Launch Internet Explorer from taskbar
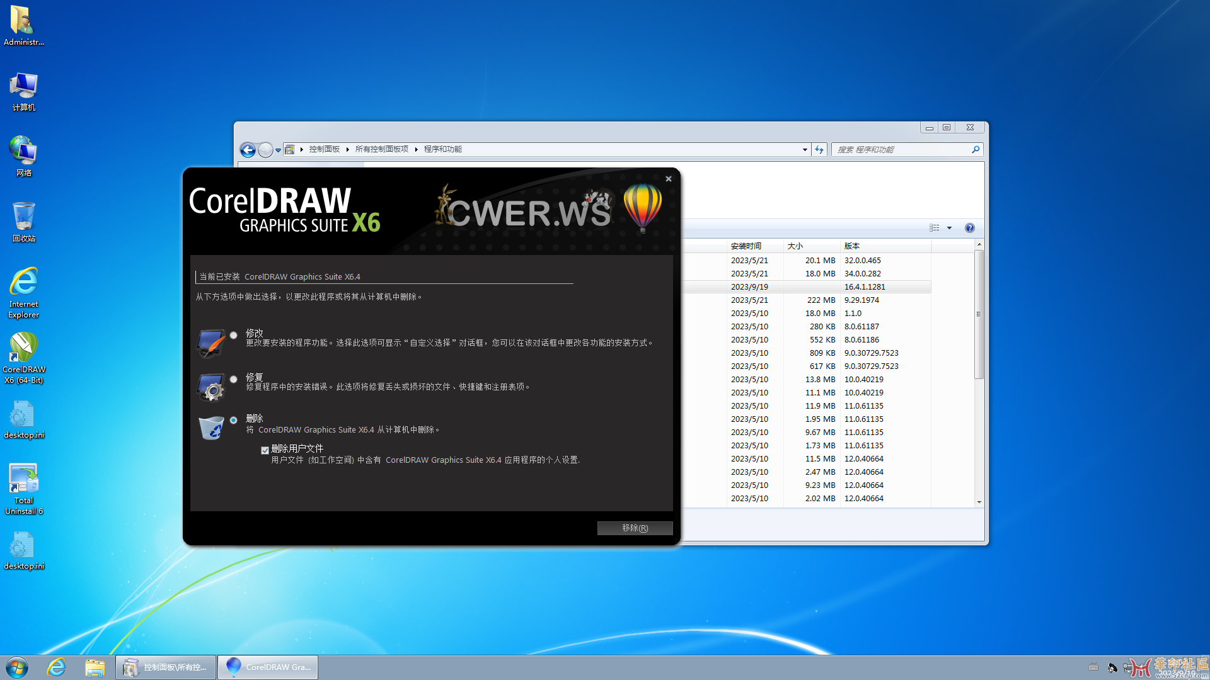Viewport: 1210px width, 680px height. tap(57, 667)
